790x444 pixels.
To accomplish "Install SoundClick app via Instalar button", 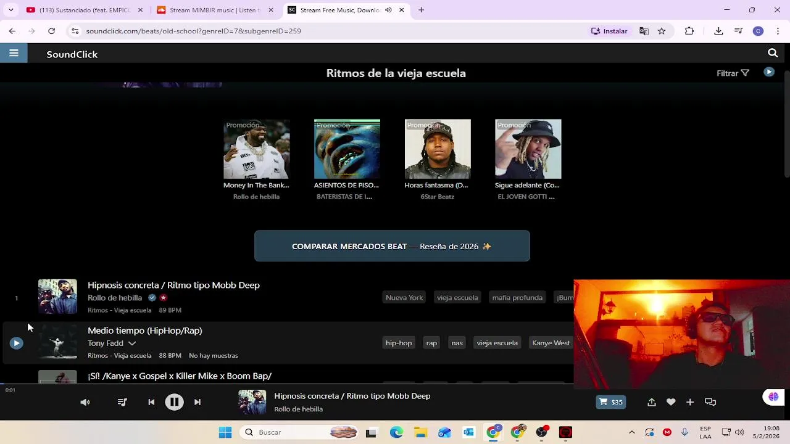I will (609, 31).
